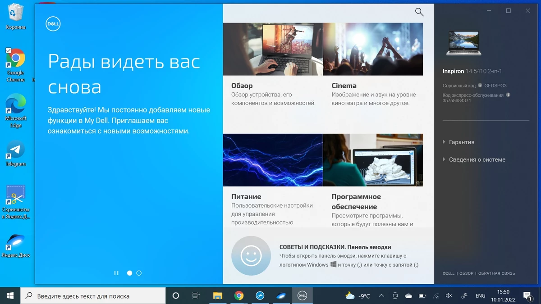The width and height of the screenshot is (541, 304).
Task: Click the battery tray icon
Action: pyautogui.click(x=422, y=296)
